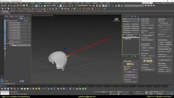Open the Change Tracking Surface dropdown

[134, 77]
